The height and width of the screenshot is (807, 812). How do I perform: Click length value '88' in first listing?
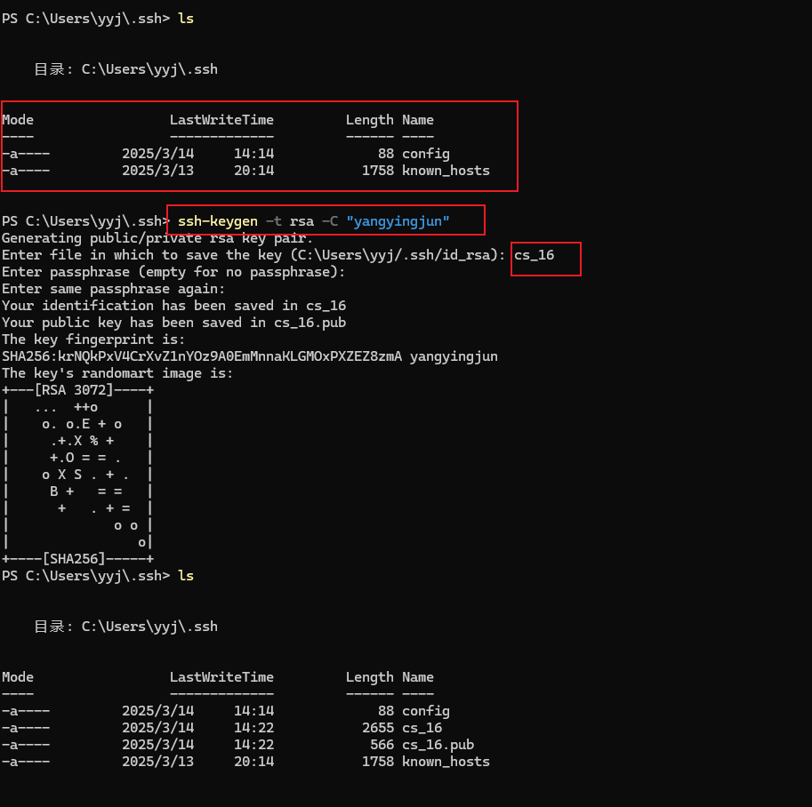[386, 154]
